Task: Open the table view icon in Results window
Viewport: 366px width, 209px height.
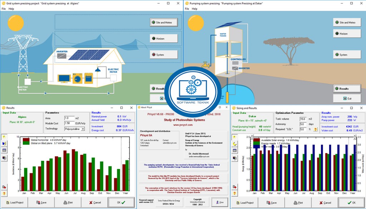Action: (4, 150)
